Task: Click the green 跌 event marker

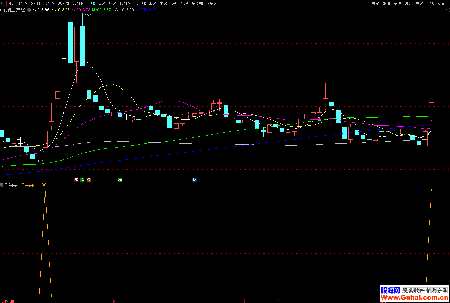Action: (82, 180)
